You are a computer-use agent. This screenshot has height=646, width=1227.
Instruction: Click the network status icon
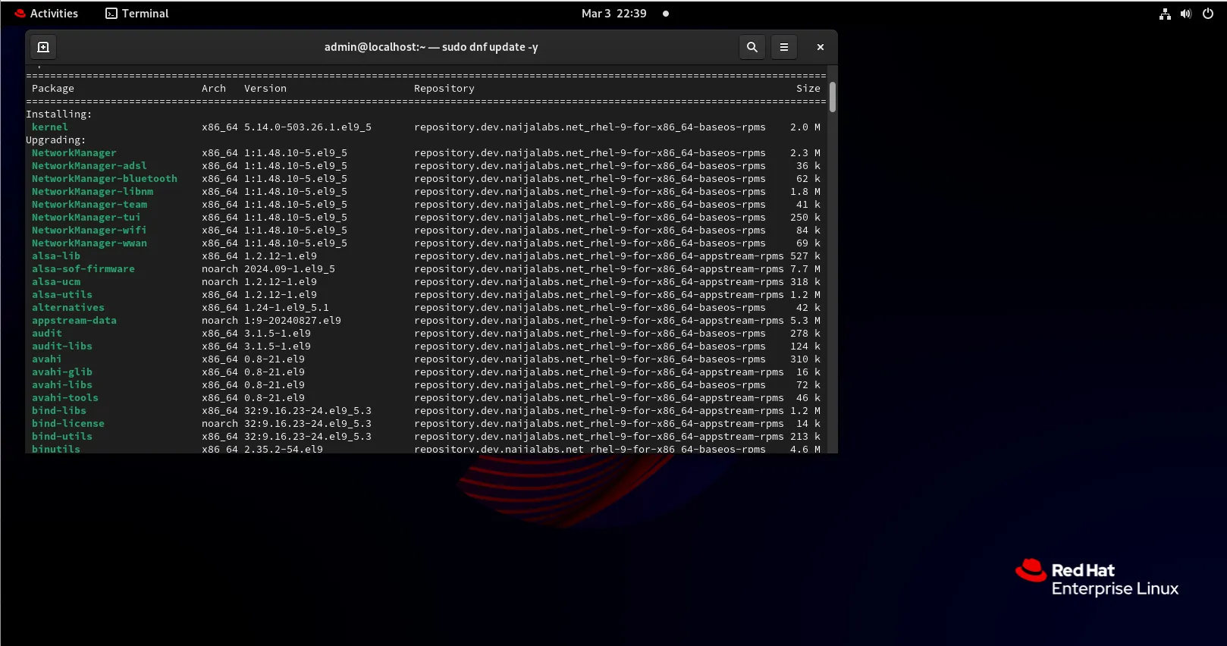coord(1165,14)
